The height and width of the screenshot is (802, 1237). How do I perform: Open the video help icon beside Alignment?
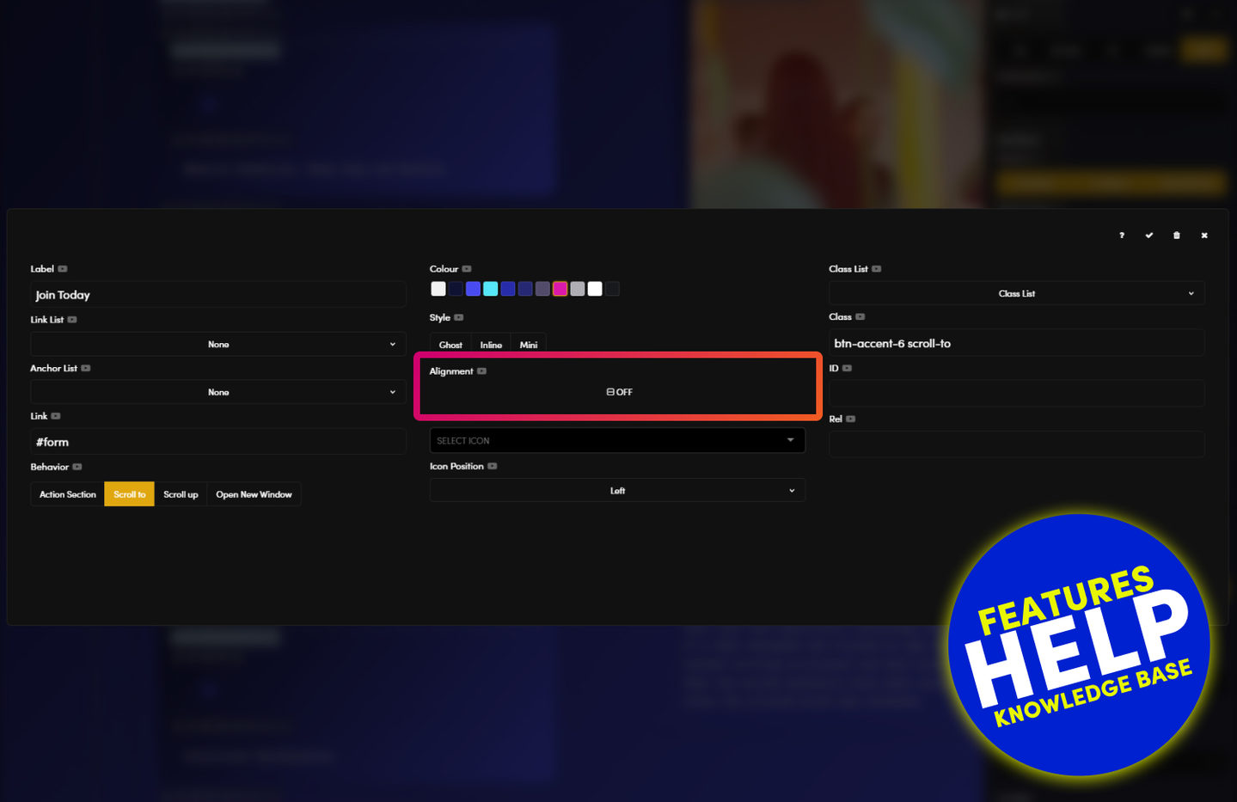[x=481, y=371]
